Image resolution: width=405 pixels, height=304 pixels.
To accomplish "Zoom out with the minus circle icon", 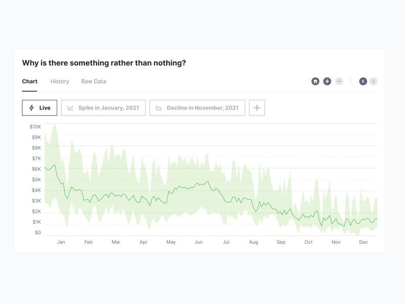I will (x=339, y=82).
